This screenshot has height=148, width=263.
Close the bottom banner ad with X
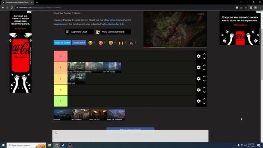click(56, 132)
